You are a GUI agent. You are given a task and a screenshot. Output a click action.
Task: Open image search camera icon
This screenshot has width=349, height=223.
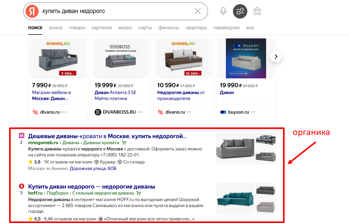point(257,11)
